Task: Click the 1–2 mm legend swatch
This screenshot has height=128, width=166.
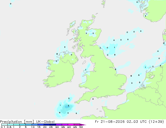Action: click(16, 125)
